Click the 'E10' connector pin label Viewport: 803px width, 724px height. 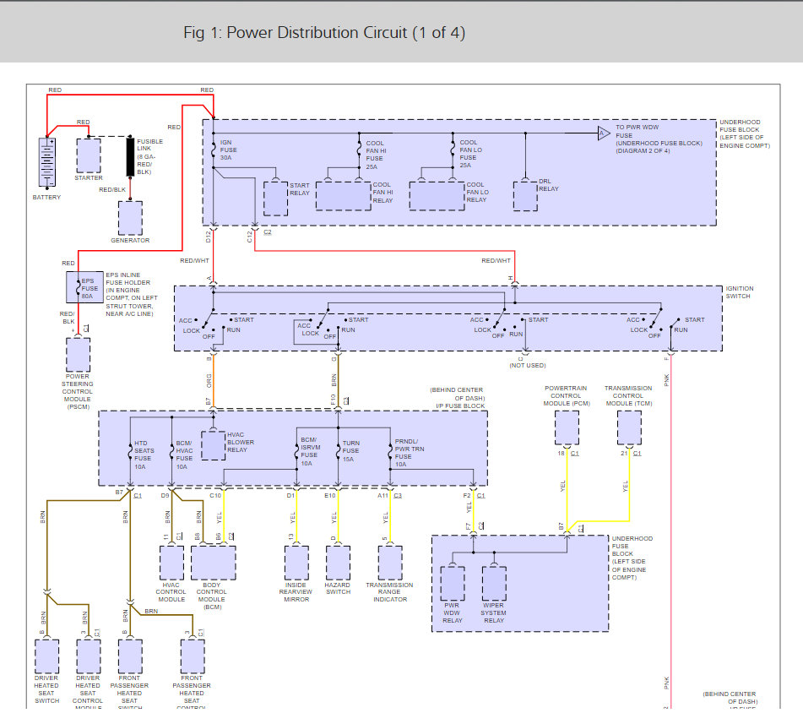click(330, 495)
